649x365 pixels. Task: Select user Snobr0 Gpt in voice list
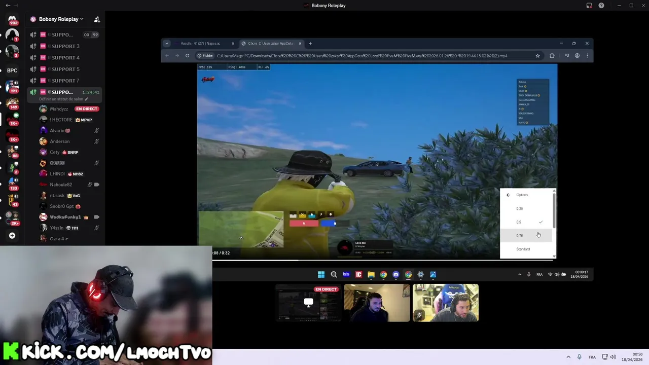coord(69,206)
